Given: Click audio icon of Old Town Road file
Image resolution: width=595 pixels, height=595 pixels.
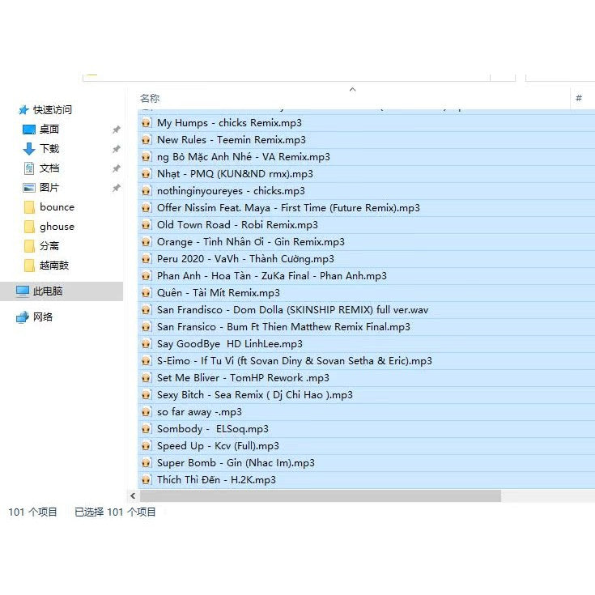Looking at the screenshot, I should coord(146,225).
